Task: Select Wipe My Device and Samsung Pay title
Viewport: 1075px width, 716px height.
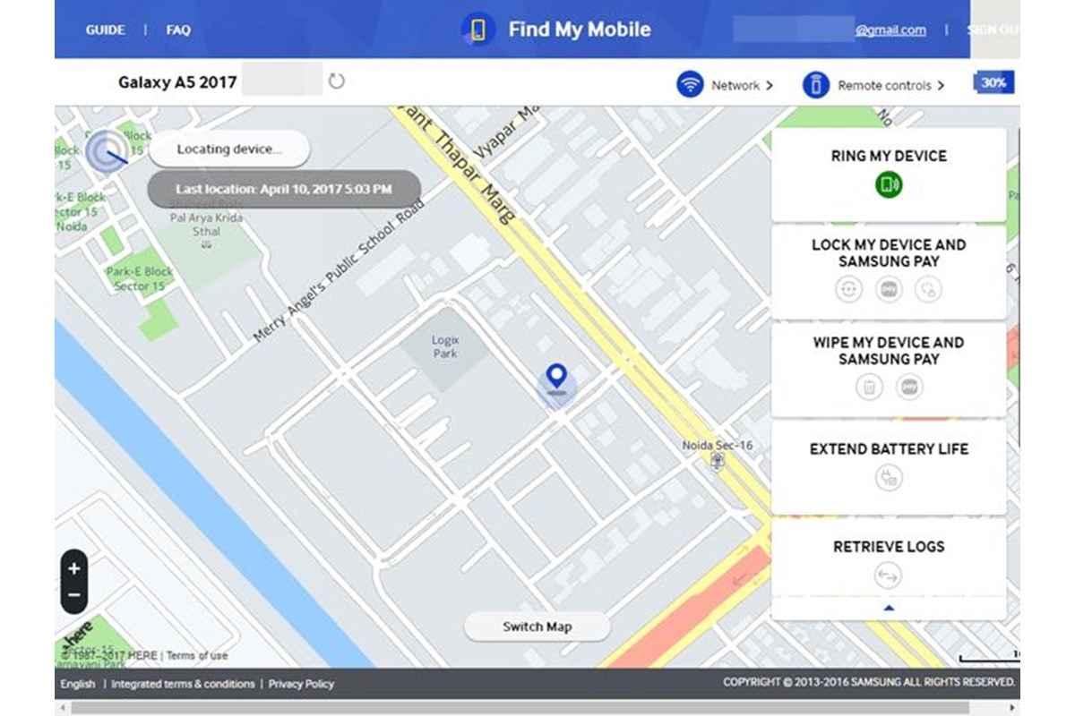Action: tap(889, 351)
